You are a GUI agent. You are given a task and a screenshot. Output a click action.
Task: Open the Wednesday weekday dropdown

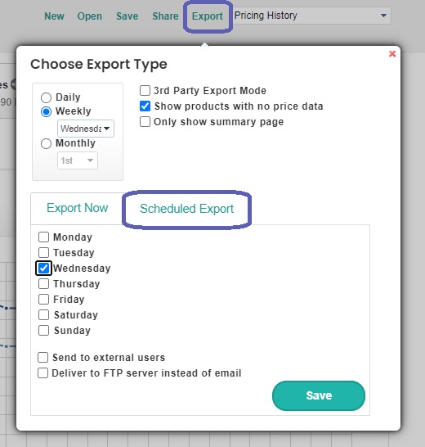86,129
